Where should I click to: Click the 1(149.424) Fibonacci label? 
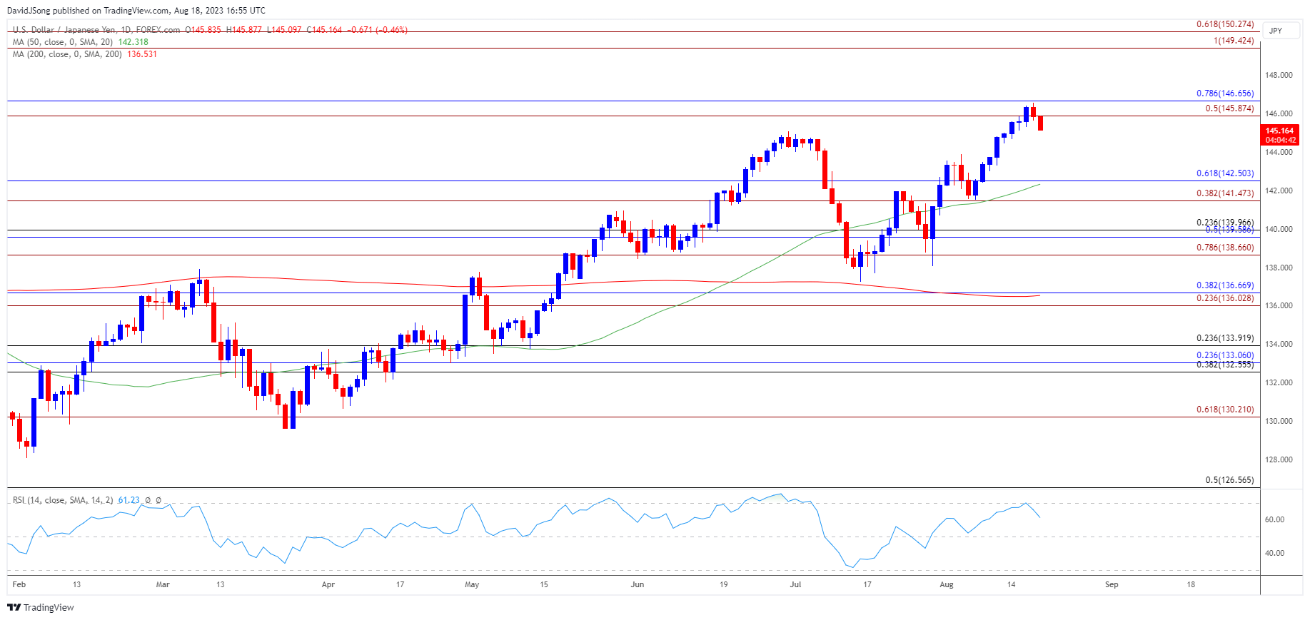click(x=1234, y=41)
